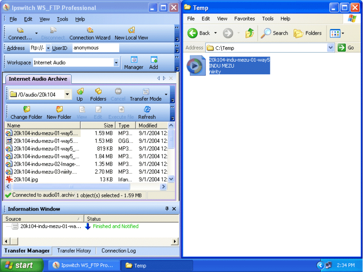Select the Internet Audio Archive tab
Image resolution: width=363 pixels, height=272 pixels.
pos(38,79)
